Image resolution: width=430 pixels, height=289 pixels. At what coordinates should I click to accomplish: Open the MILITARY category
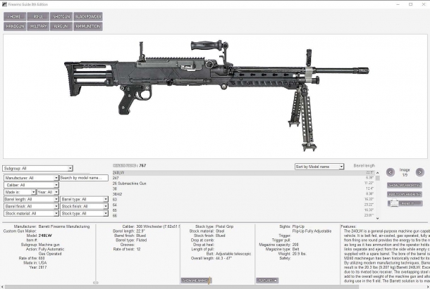point(38,26)
